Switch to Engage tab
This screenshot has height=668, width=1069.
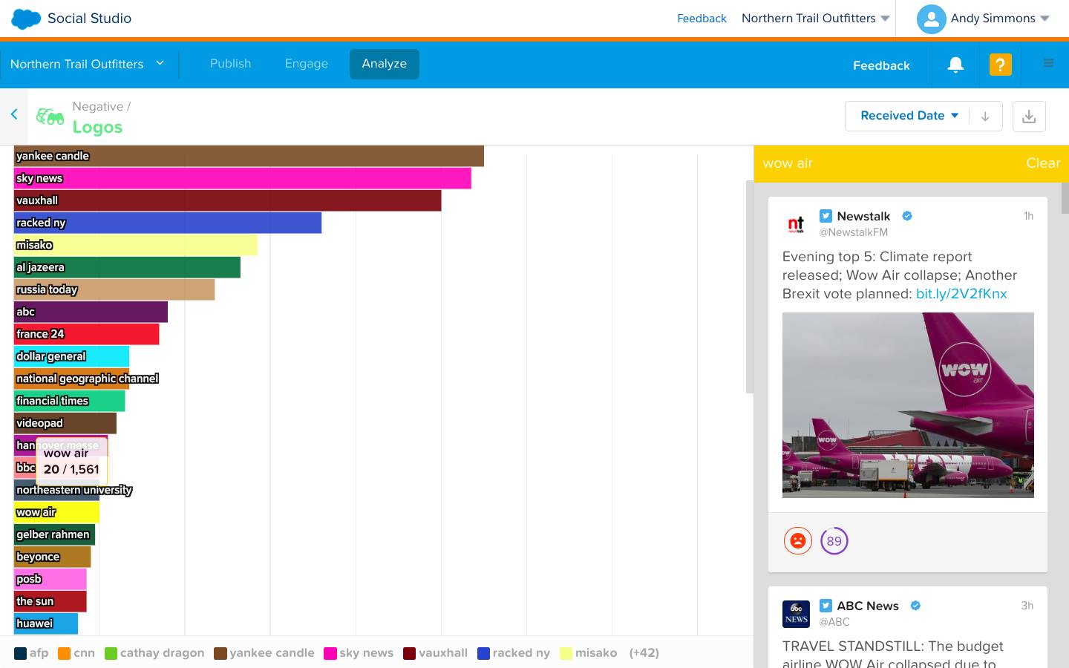pyautogui.click(x=306, y=64)
